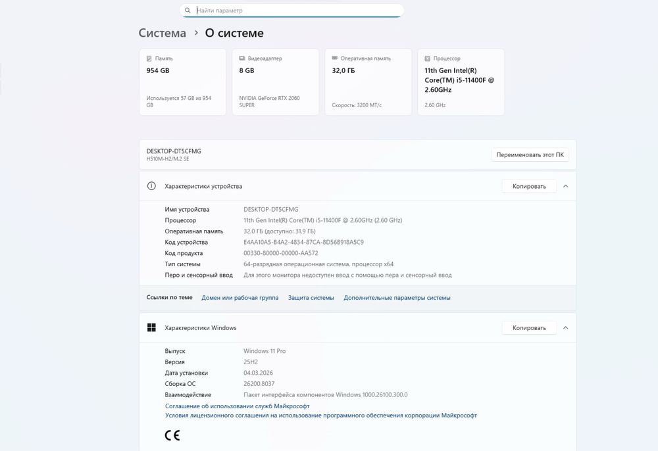This screenshot has width=658, height=451.
Task: Select the version value '25H2'
Action: tap(251, 362)
